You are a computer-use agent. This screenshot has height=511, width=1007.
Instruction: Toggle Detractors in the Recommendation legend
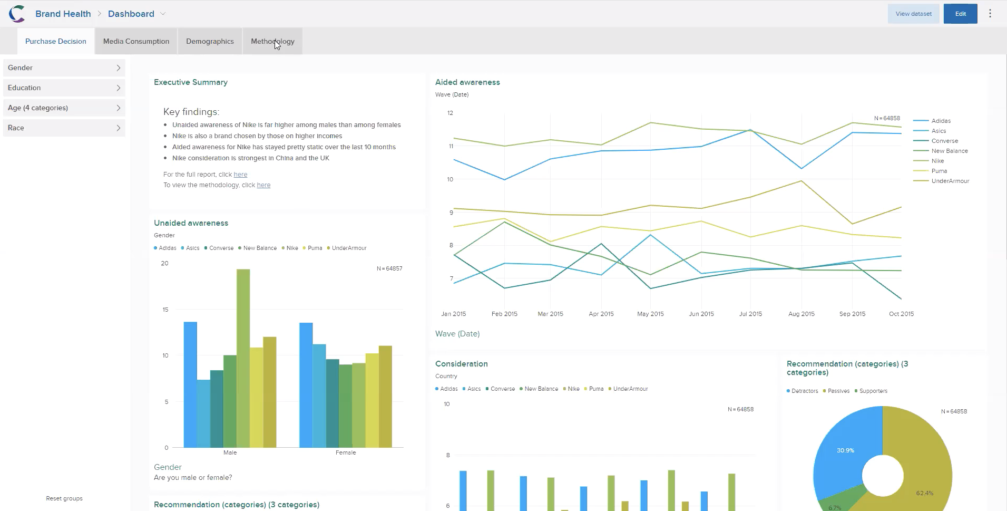click(803, 391)
